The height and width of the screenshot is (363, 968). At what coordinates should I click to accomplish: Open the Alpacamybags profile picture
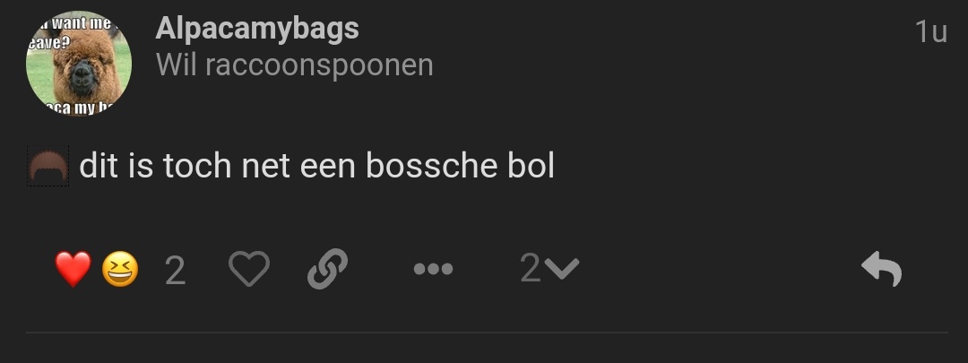pyautogui.click(x=79, y=64)
